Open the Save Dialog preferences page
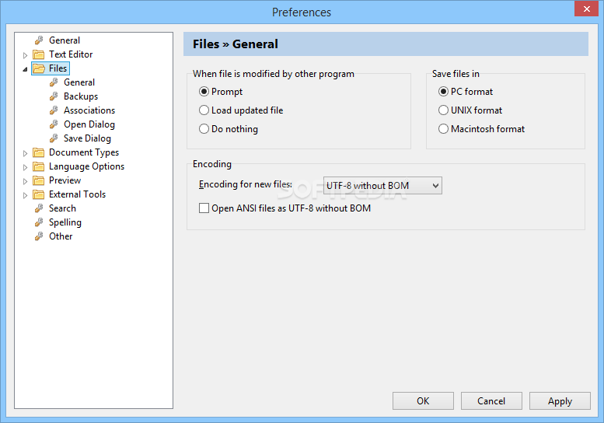This screenshot has height=423, width=604. coord(87,138)
